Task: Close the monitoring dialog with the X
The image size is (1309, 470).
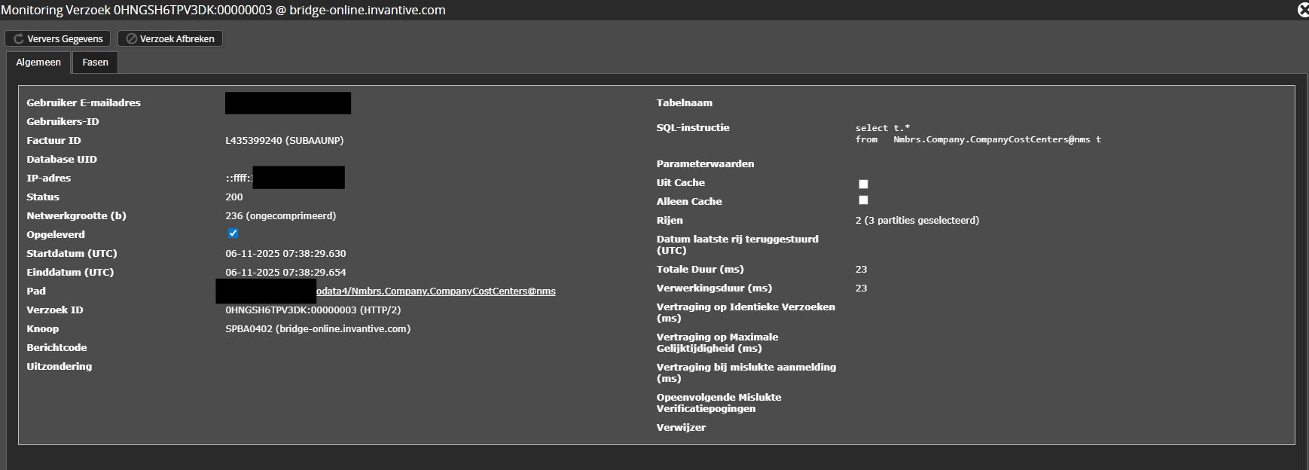Action: (x=1302, y=10)
